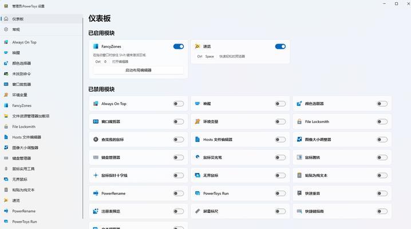Turn off the enabled 速览 toggle

point(280,46)
